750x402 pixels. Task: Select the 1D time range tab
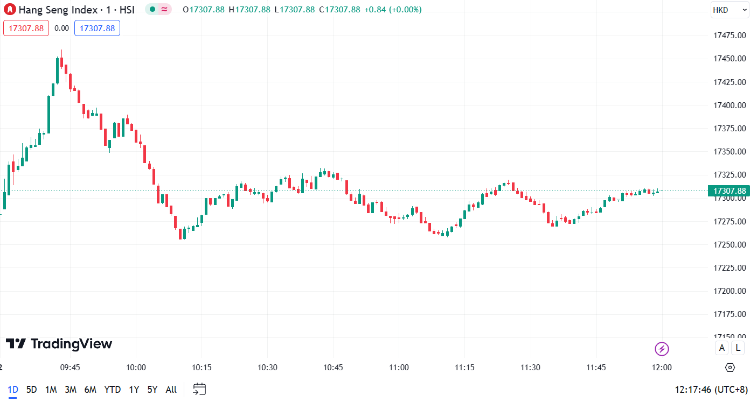click(12, 390)
